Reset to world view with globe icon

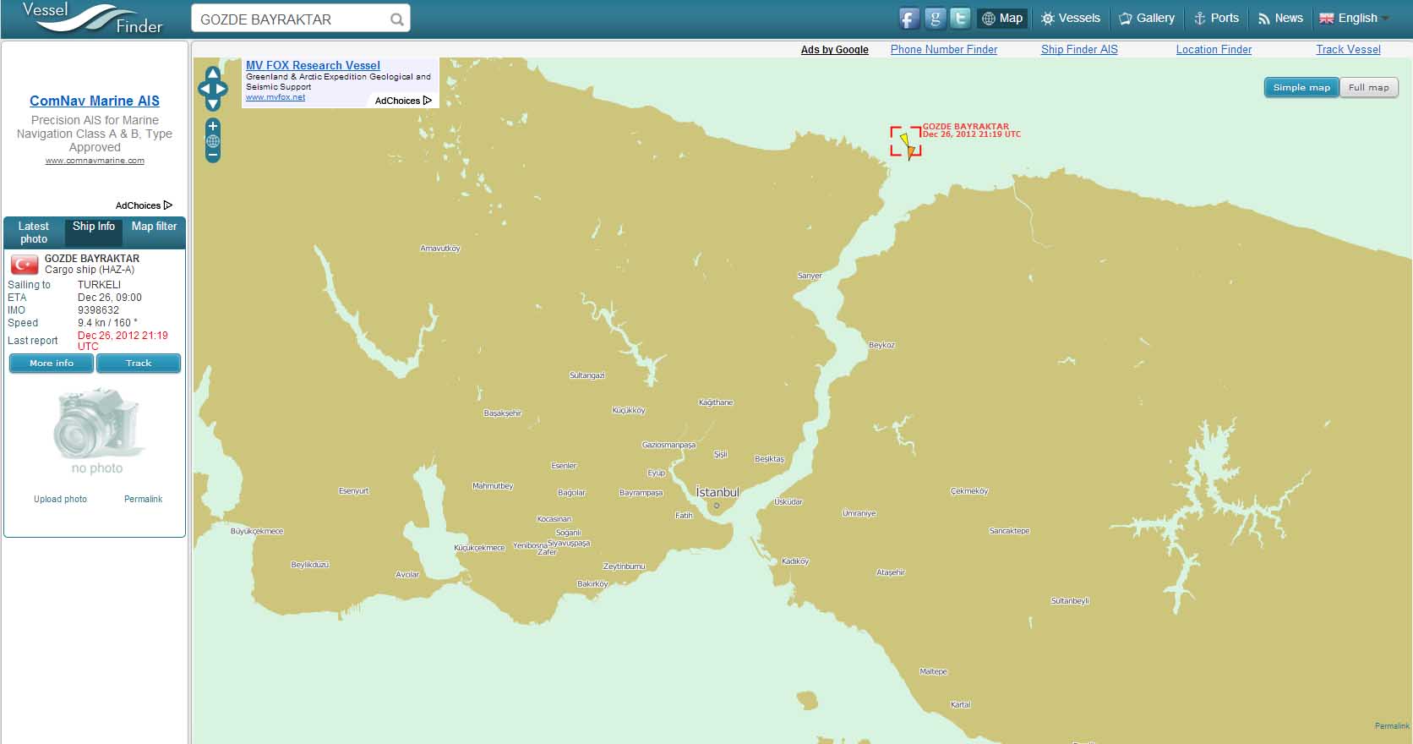tap(213, 141)
